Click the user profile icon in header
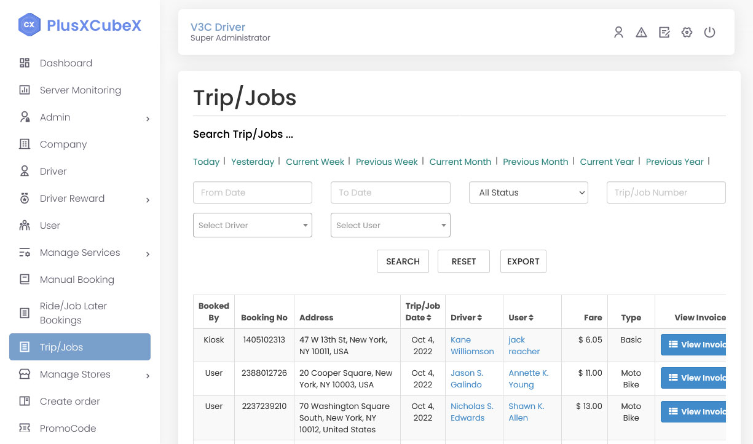Screen dimensions: 753x444 tap(618, 33)
